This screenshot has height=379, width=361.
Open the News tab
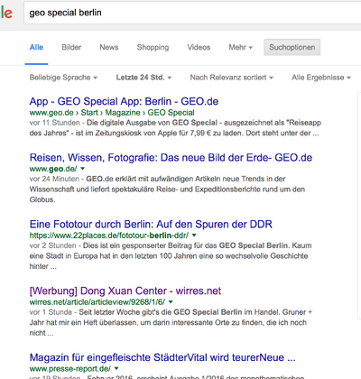tap(109, 47)
